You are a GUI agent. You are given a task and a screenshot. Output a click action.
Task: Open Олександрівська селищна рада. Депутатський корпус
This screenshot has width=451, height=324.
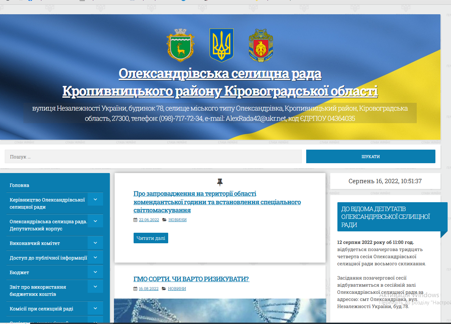pos(48,225)
